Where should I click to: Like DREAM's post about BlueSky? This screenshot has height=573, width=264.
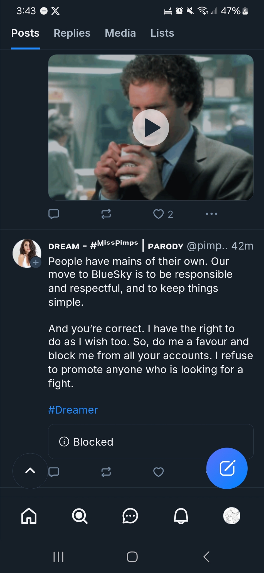tap(158, 472)
